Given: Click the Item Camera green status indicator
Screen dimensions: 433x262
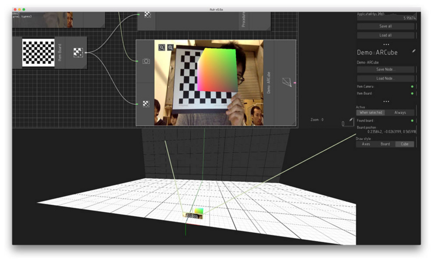Looking at the screenshot, I should (412, 86).
